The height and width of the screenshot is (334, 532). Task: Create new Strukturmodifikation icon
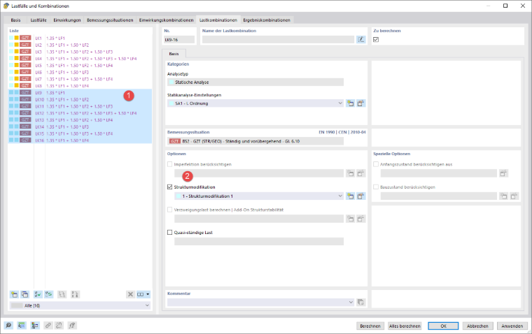(x=350, y=196)
